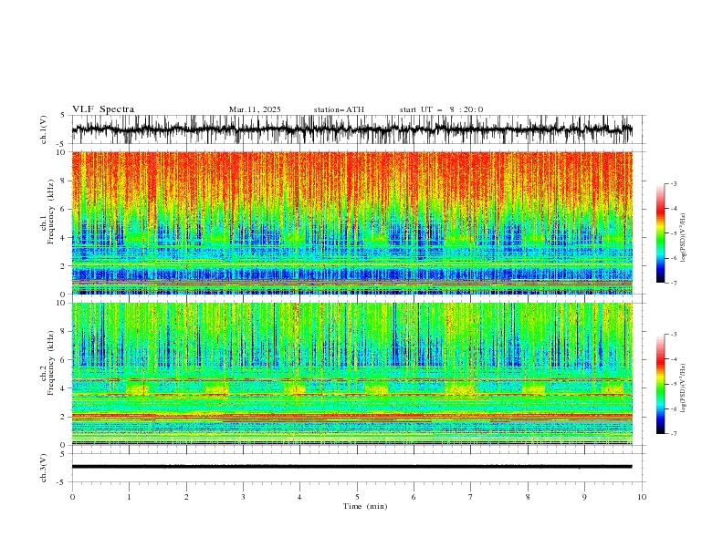Click the '-7' label on ch.2 color scale

(x=674, y=433)
